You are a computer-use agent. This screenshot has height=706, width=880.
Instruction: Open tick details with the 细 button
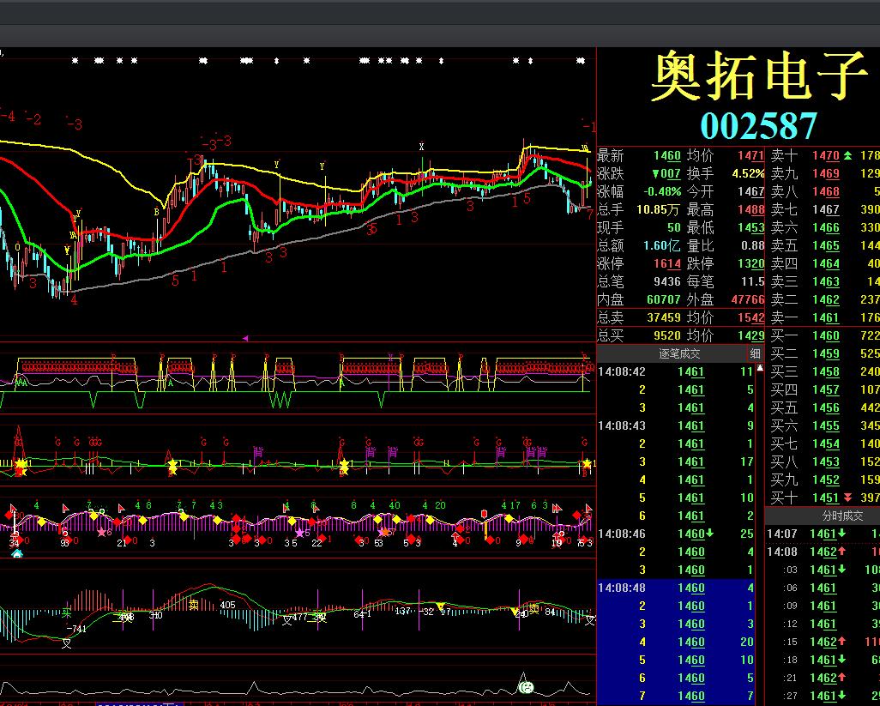click(x=755, y=353)
